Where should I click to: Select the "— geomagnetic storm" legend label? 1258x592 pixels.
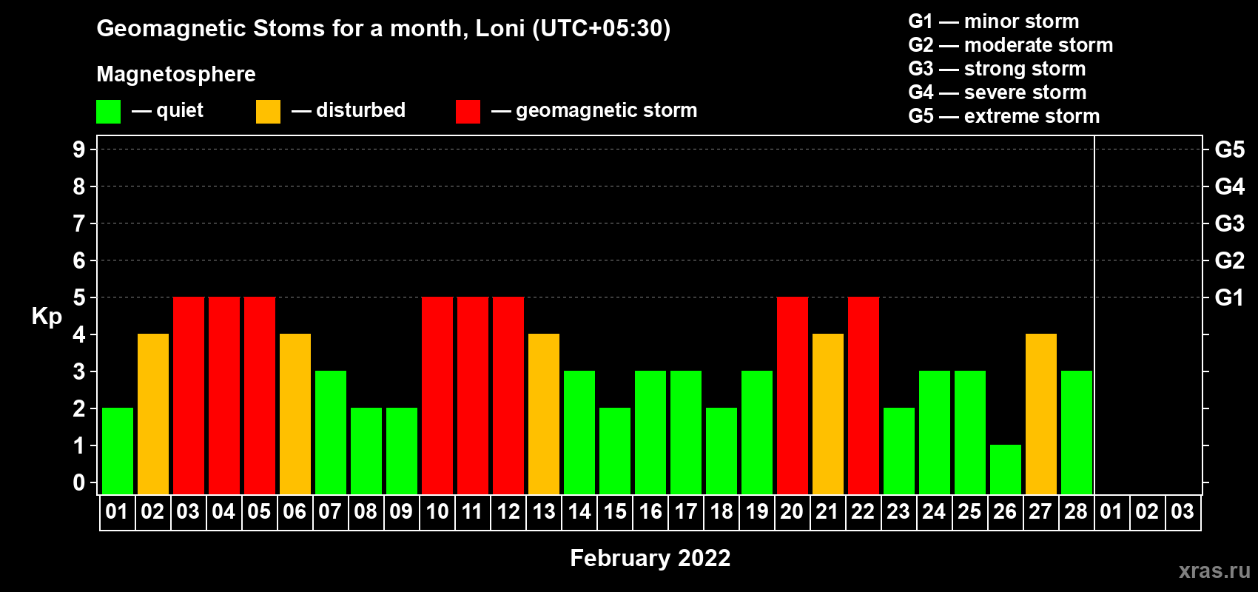coord(594,110)
